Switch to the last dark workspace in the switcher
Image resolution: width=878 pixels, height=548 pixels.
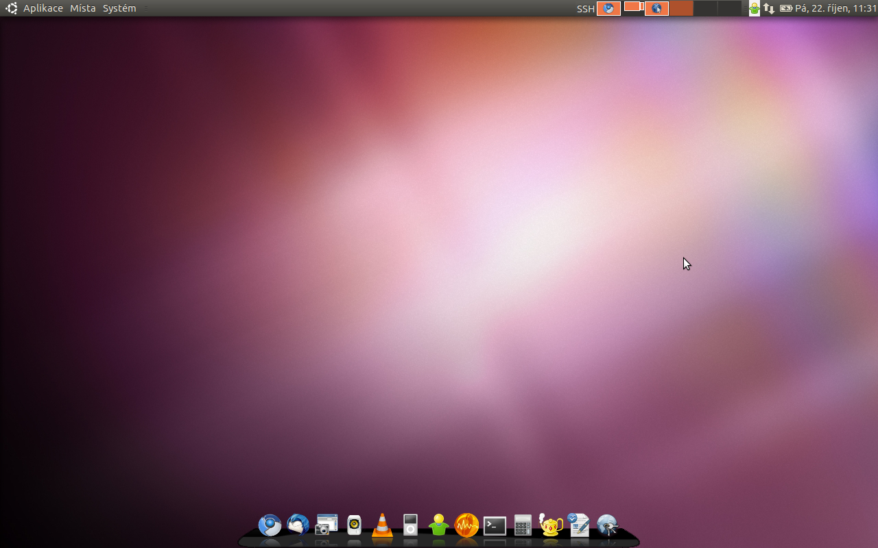click(x=729, y=8)
